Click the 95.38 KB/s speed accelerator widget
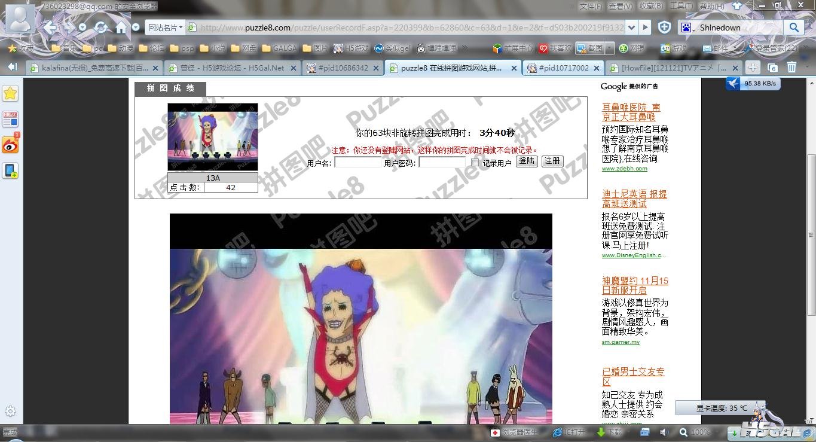Image resolution: width=816 pixels, height=442 pixels. point(753,84)
